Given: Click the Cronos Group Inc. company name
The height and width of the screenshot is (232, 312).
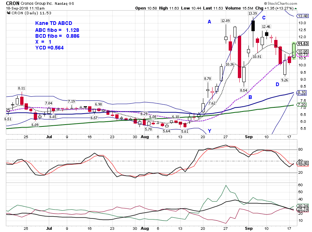Looking at the screenshot, I should [x=36, y=3].
